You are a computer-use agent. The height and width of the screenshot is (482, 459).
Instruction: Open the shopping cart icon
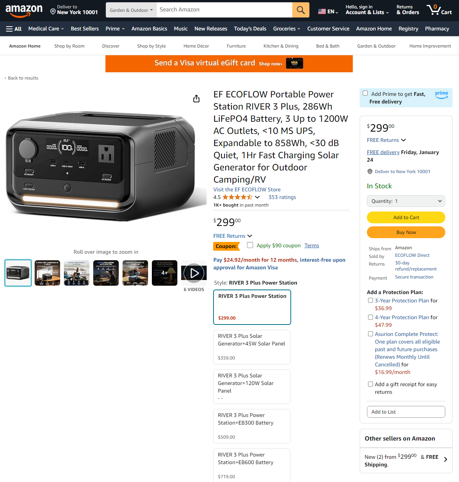[439, 10]
